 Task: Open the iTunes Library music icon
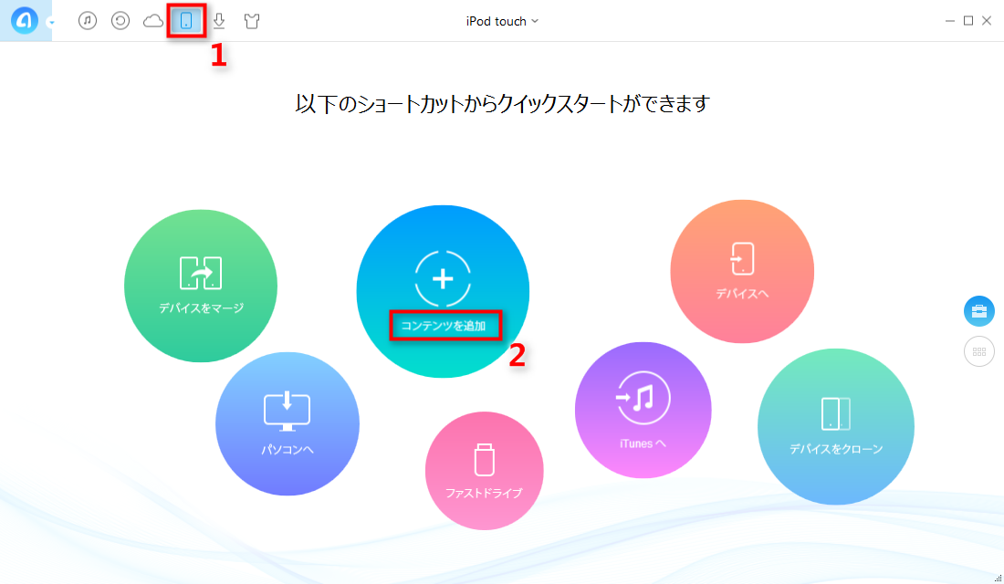pyautogui.click(x=88, y=20)
